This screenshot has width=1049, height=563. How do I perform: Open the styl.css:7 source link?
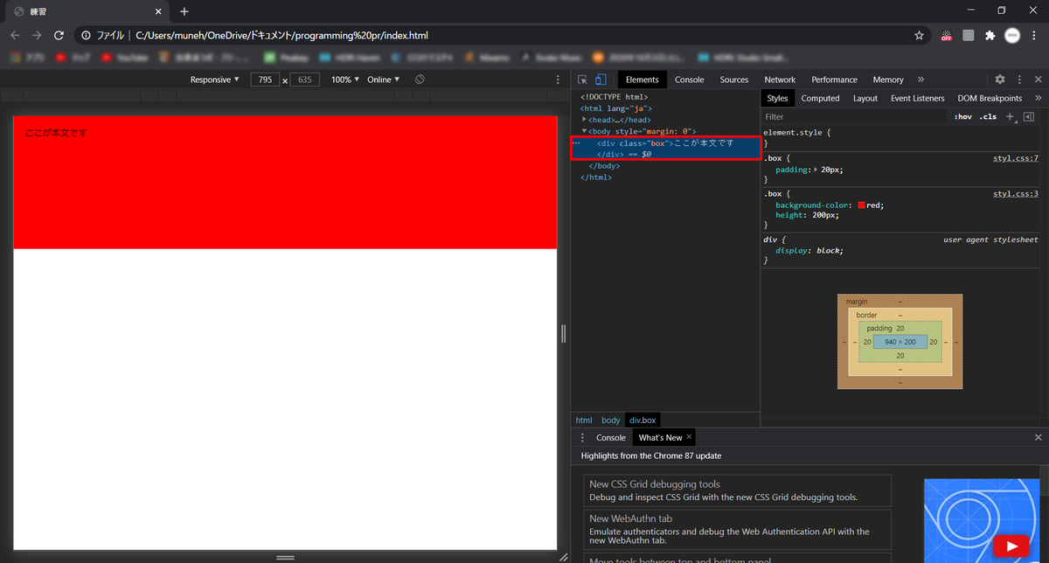click(1015, 158)
